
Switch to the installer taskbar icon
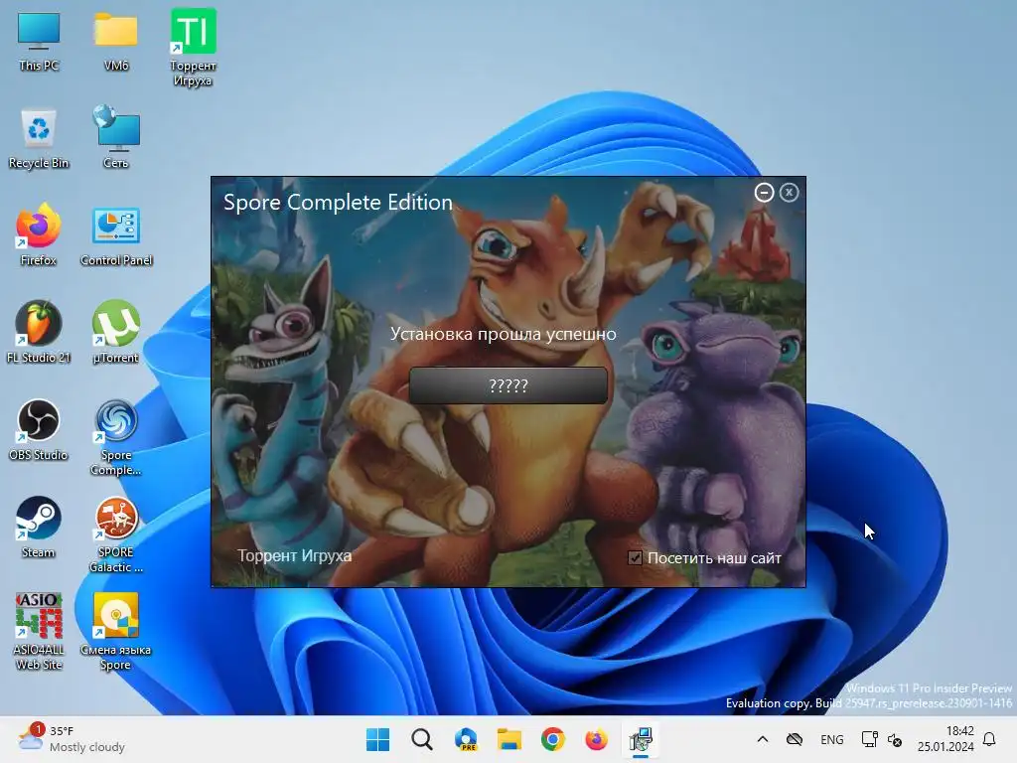coord(641,739)
